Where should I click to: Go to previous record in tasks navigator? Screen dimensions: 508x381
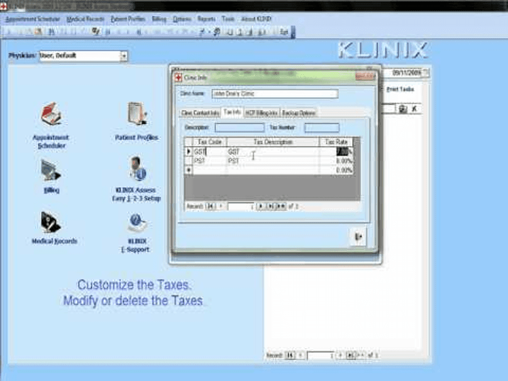coord(300,355)
